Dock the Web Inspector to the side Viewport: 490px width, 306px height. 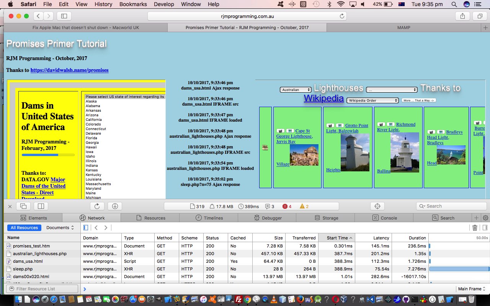[x=41, y=206]
